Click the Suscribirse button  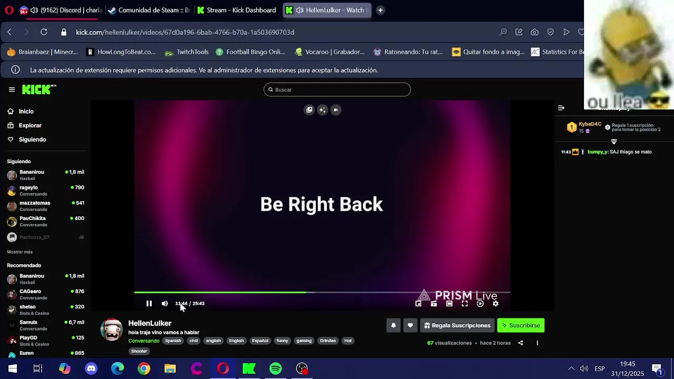point(521,325)
